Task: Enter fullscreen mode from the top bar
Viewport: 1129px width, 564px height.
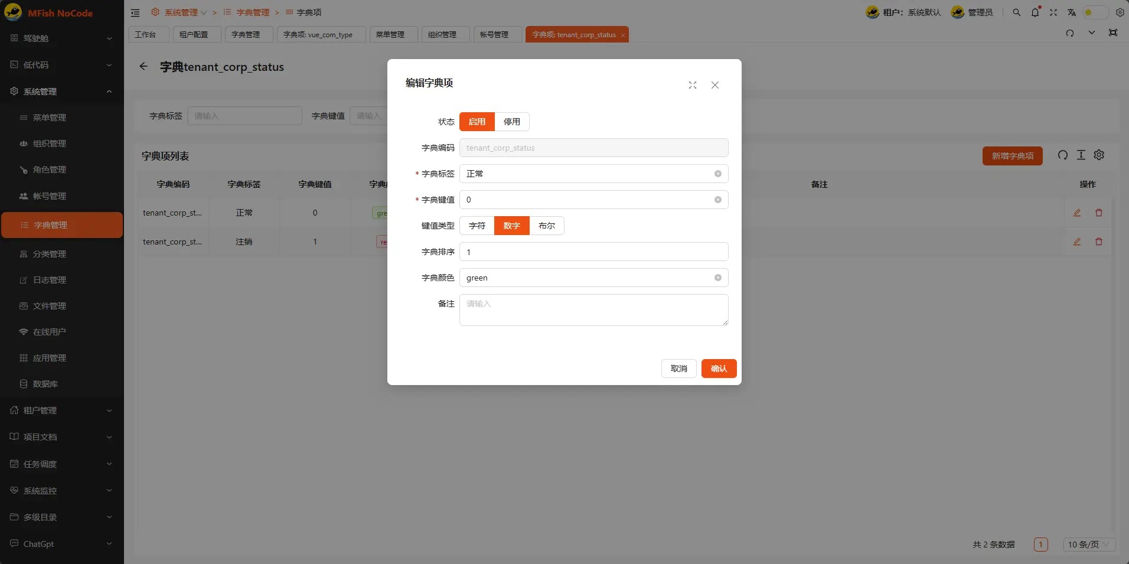Action: [1053, 12]
